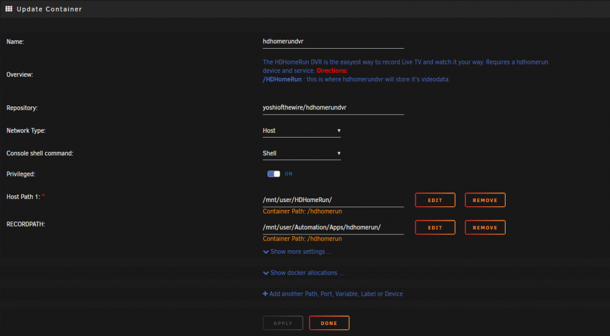Click the Repository: label
The image size is (610, 336).
point(22,108)
